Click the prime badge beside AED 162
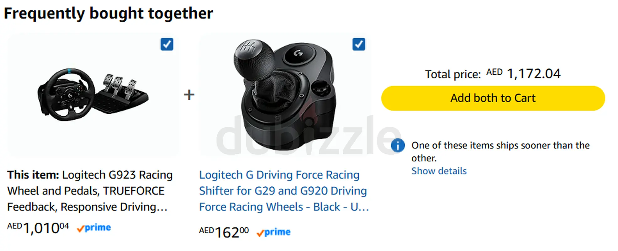Viewport: 618px width, 251px height. [x=273, y=232]
